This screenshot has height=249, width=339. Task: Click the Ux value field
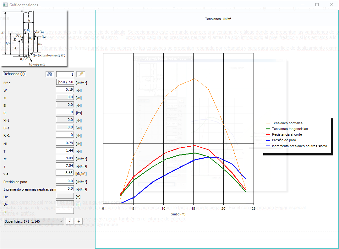[65, 196]
